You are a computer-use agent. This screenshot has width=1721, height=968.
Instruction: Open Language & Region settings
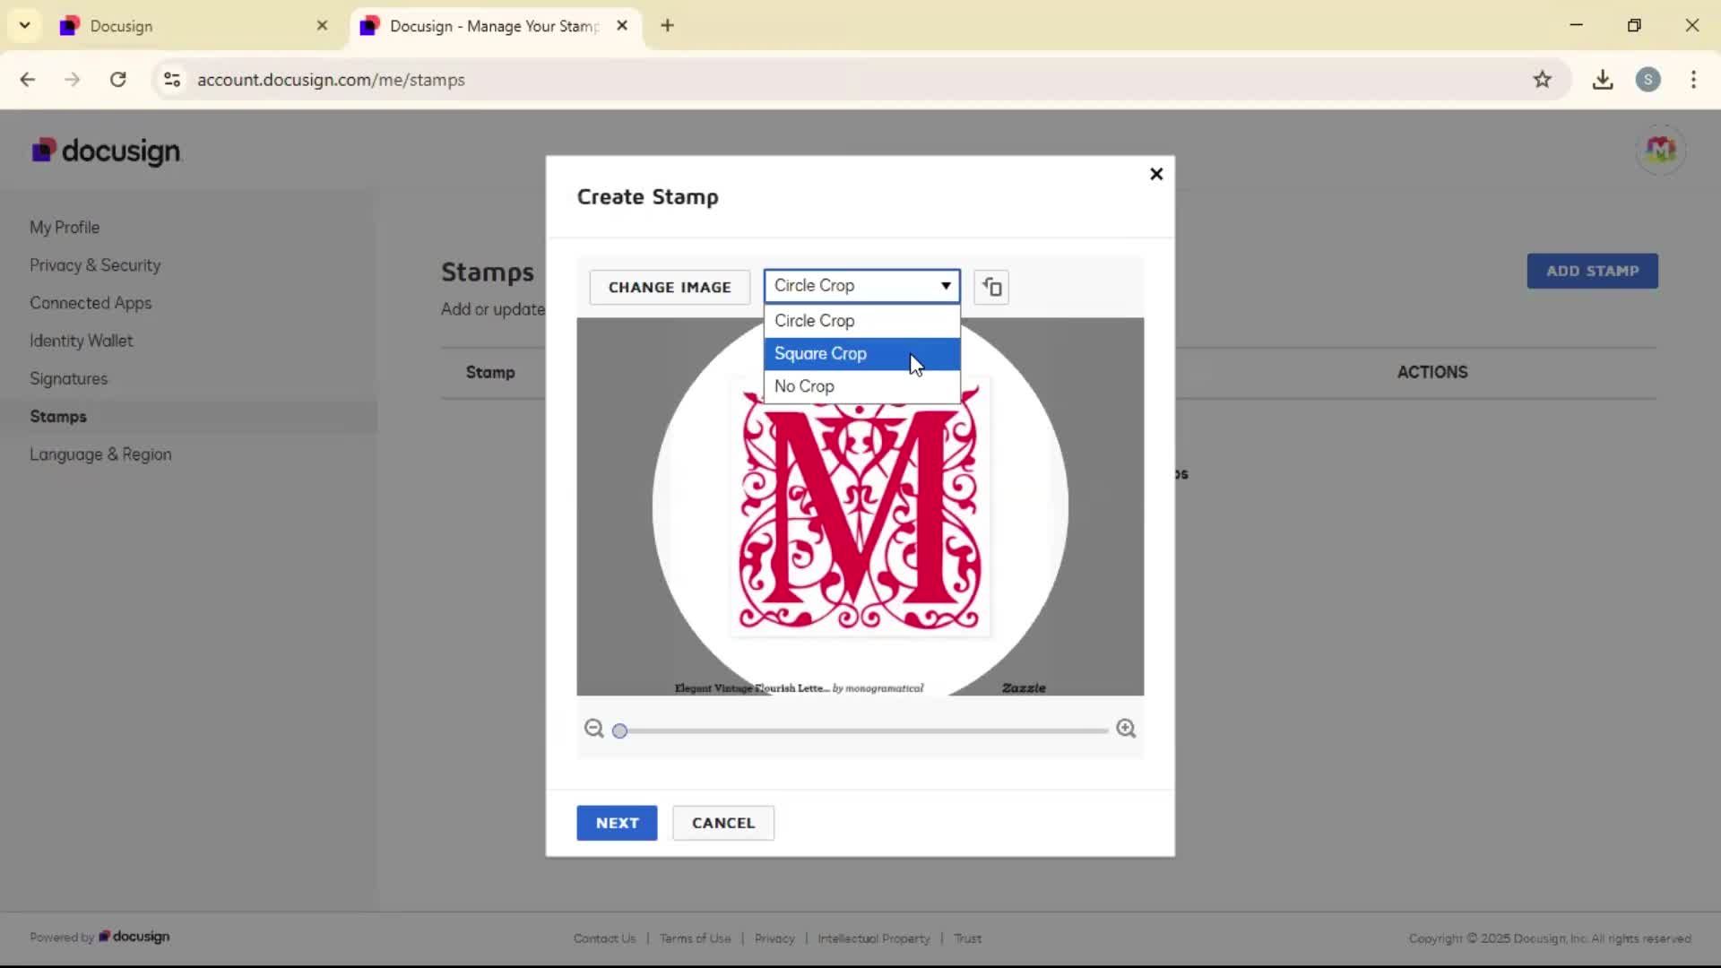coord(100,454)
